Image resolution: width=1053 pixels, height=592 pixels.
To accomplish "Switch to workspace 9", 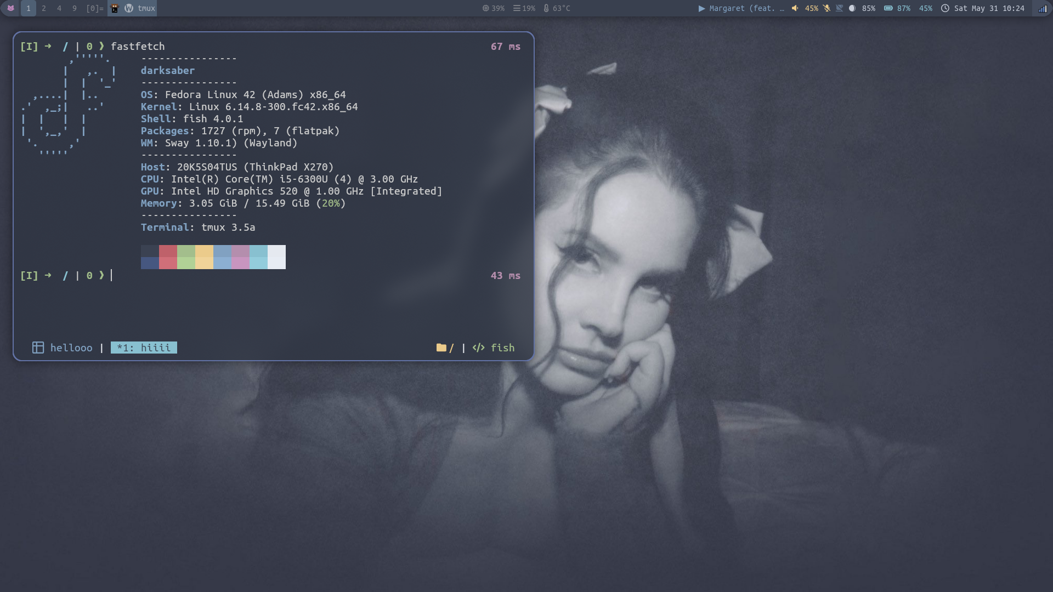I will 75,8.
